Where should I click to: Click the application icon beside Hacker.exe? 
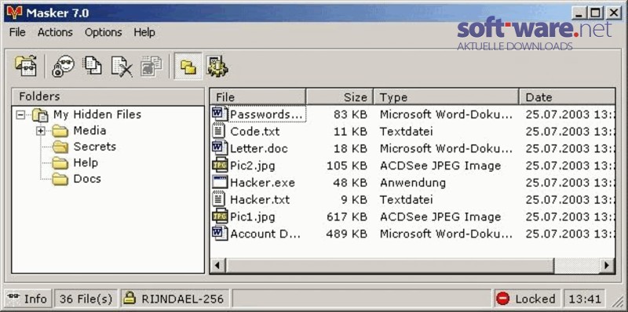(220, 183)
